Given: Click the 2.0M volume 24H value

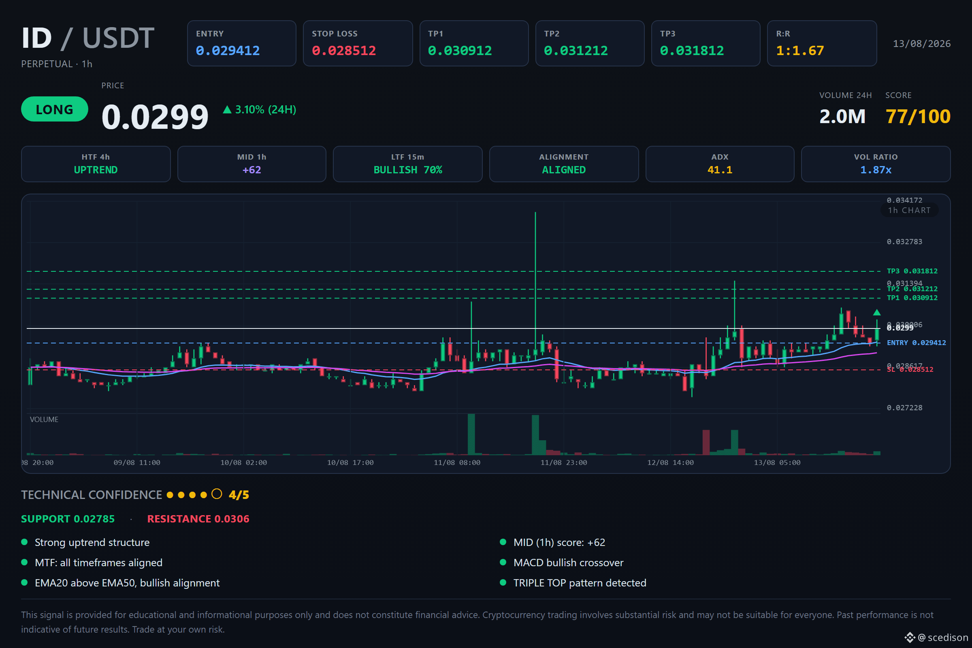Looking at the screenshot, I should point(842,117).
